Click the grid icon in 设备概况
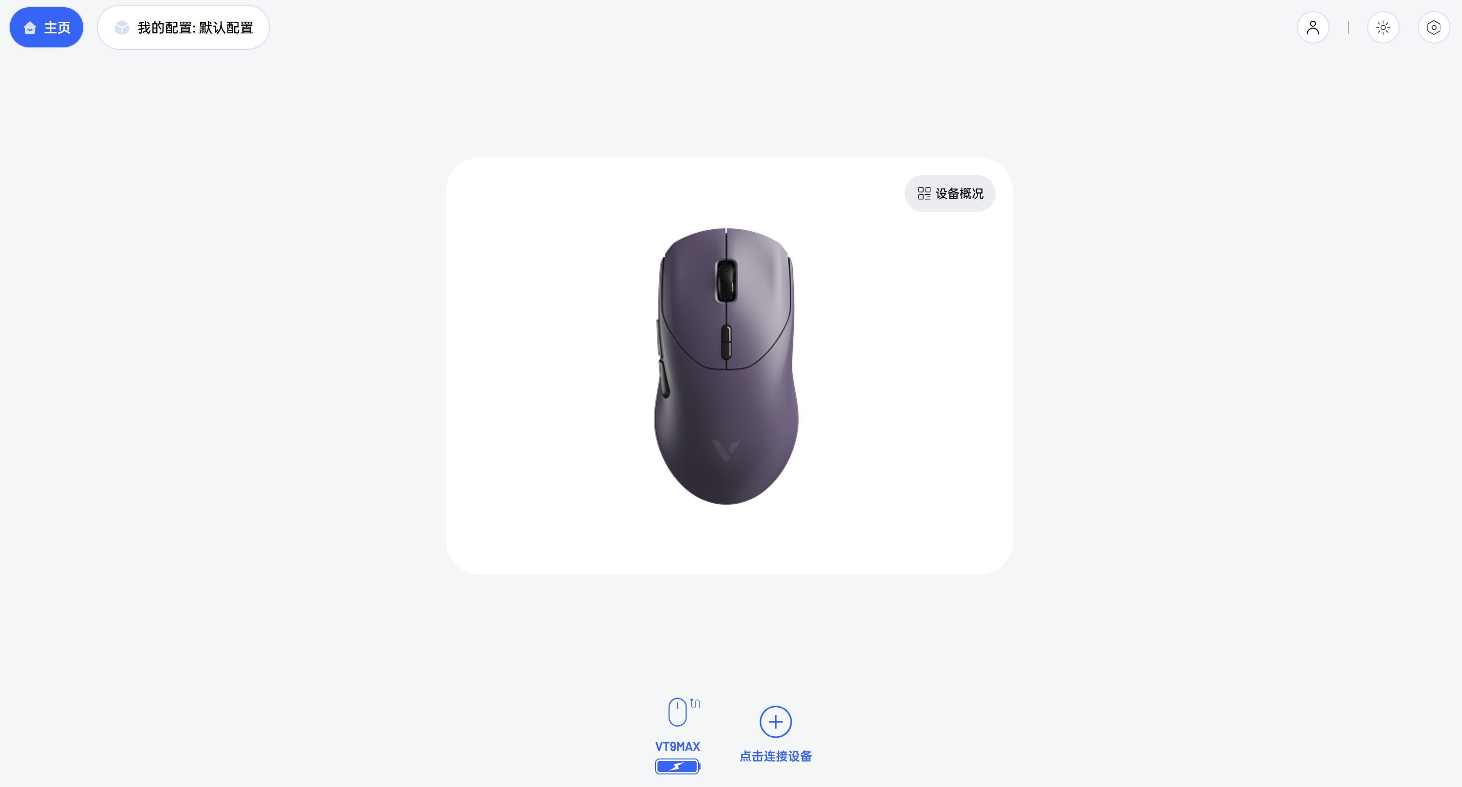The width and height of the screenshot is (1462, 787). tap(924, 193)
